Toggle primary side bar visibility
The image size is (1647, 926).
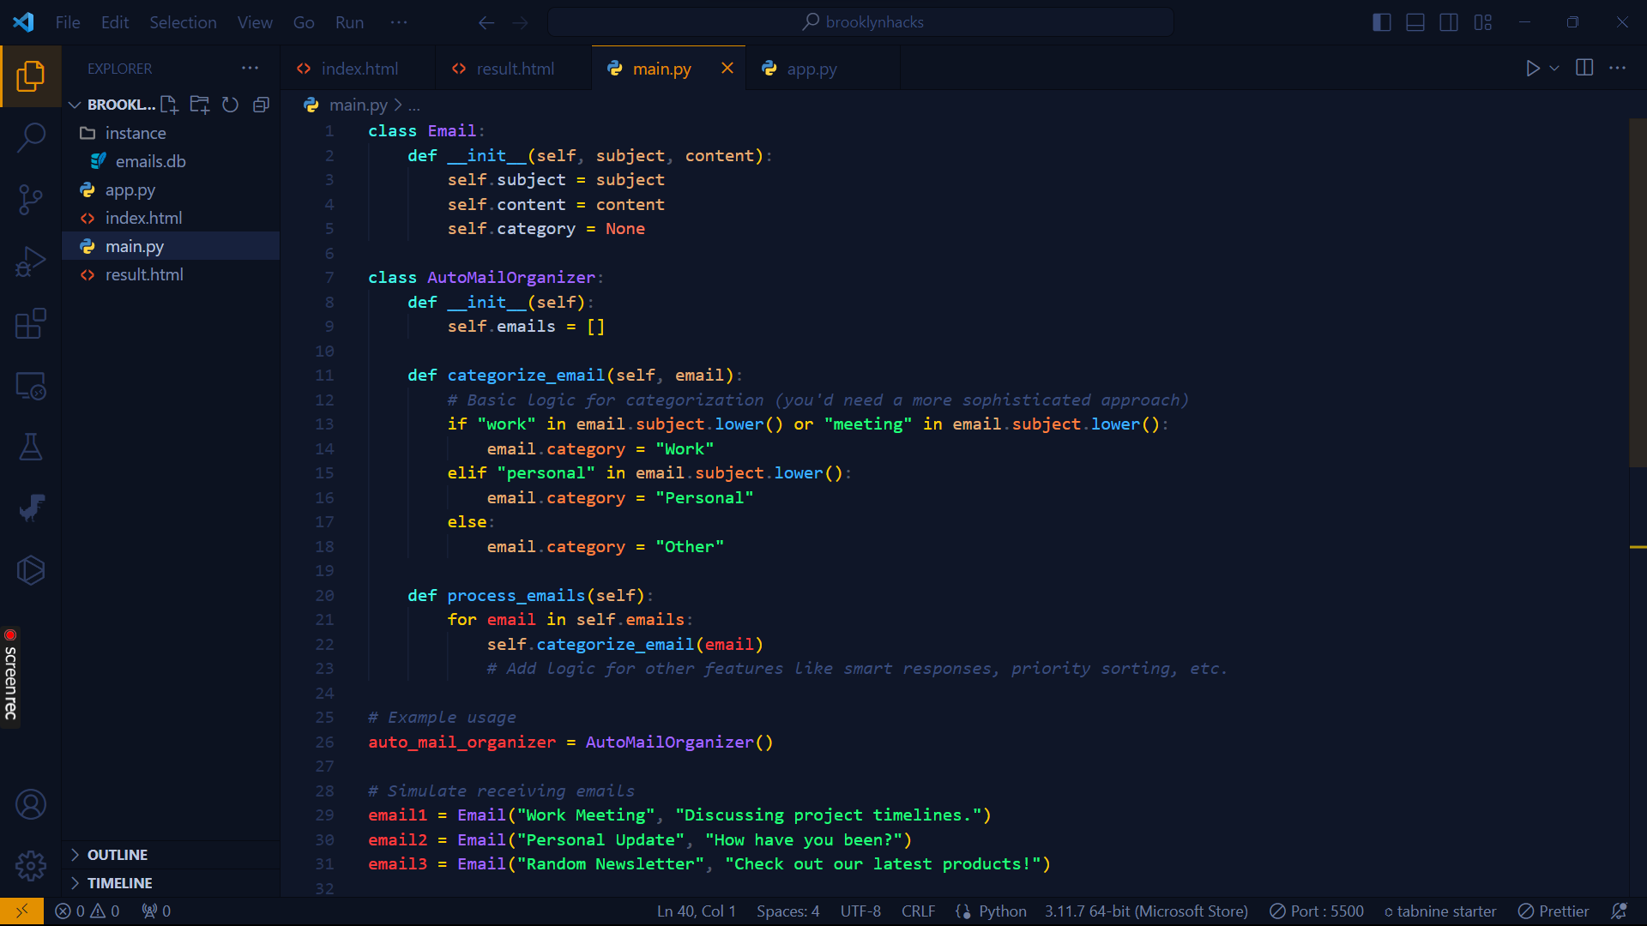[x=1381, y=22]
